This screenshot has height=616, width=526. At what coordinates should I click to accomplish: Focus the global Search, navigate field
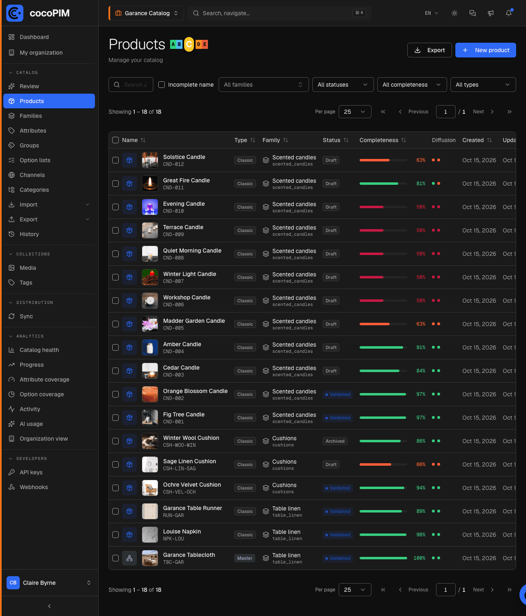point(279,13)
